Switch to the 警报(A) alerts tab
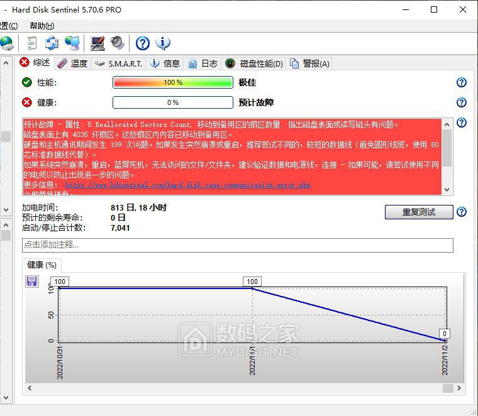 [309, 63]
